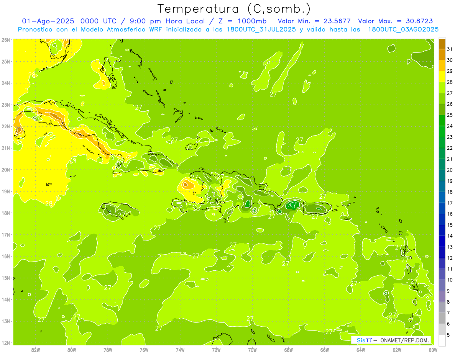Click the latitude axis label "24N"
Viewport: 460px width, 355px height.
click(x=6, y=83)
